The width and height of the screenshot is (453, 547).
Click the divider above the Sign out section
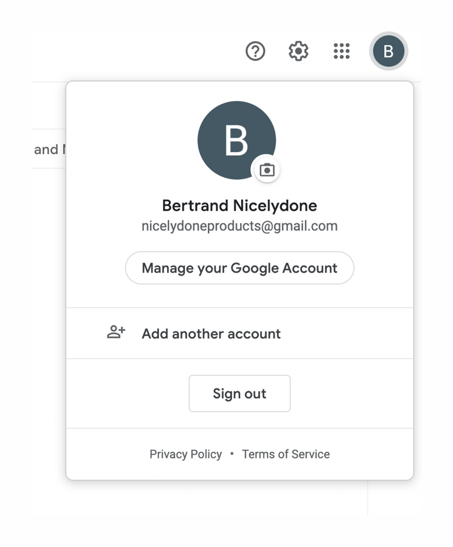click(x=240, y=358)
